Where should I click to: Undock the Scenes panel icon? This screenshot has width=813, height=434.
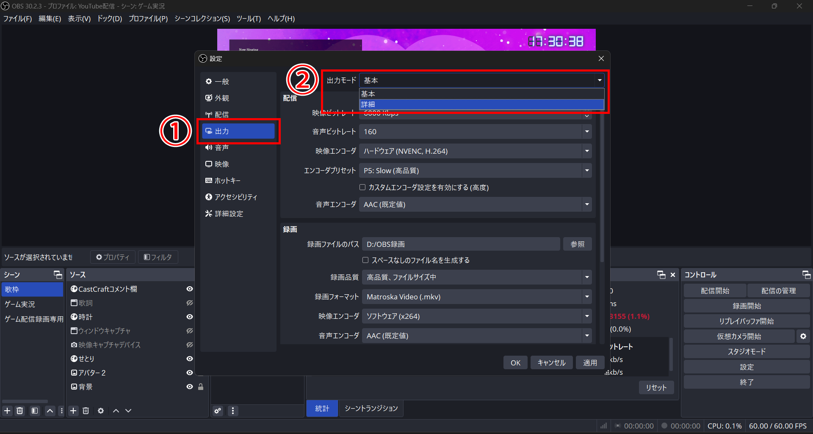58,275
